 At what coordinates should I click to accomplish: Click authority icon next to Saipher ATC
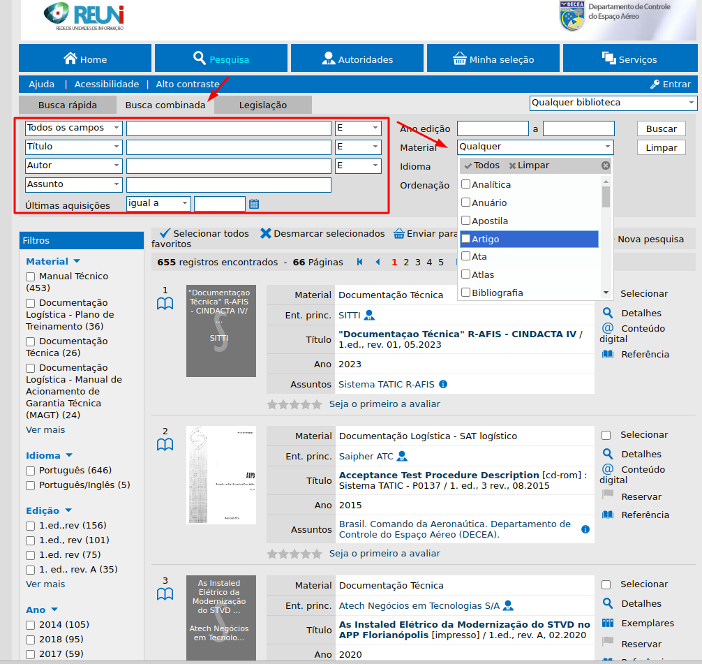pyautogui.click(x=402, y=456)
